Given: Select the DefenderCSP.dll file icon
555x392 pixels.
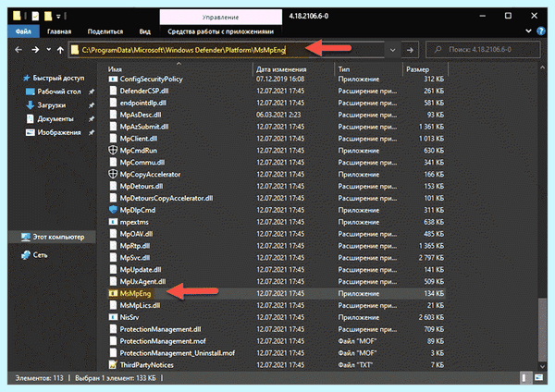Looking at the screenshot, I should (113, 91).
